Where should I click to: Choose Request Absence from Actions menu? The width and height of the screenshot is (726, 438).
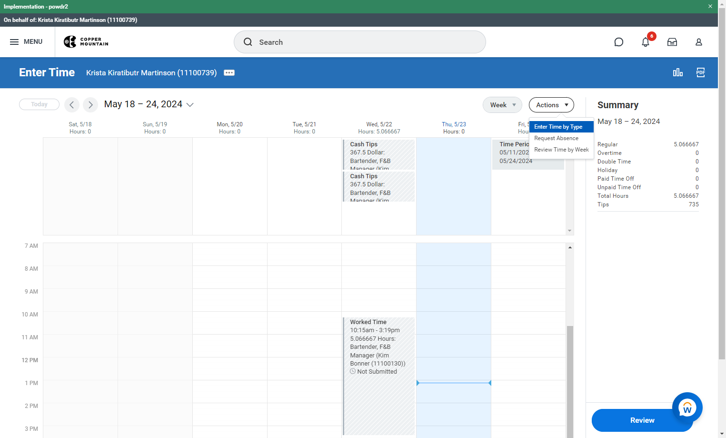click(561, 138)
